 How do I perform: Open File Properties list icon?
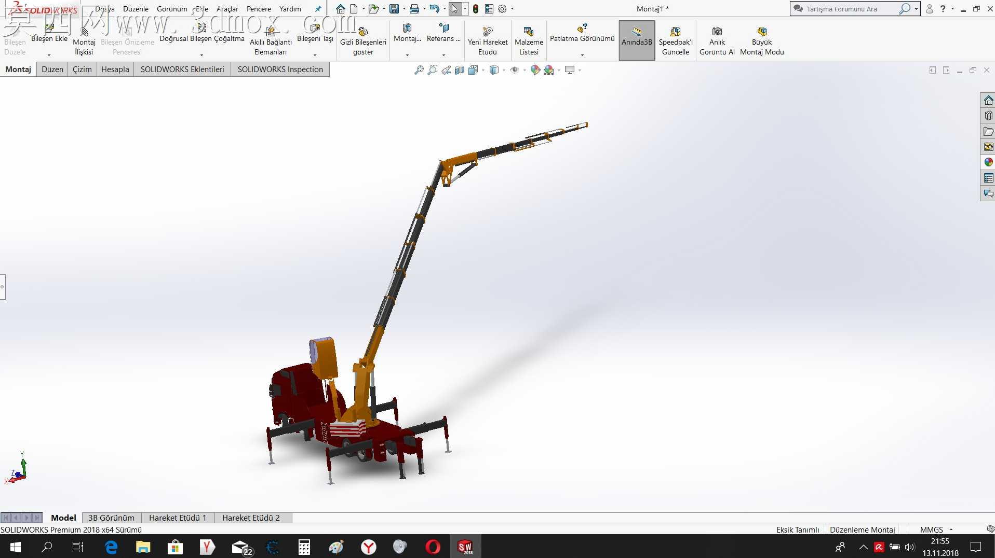[489, 9]
